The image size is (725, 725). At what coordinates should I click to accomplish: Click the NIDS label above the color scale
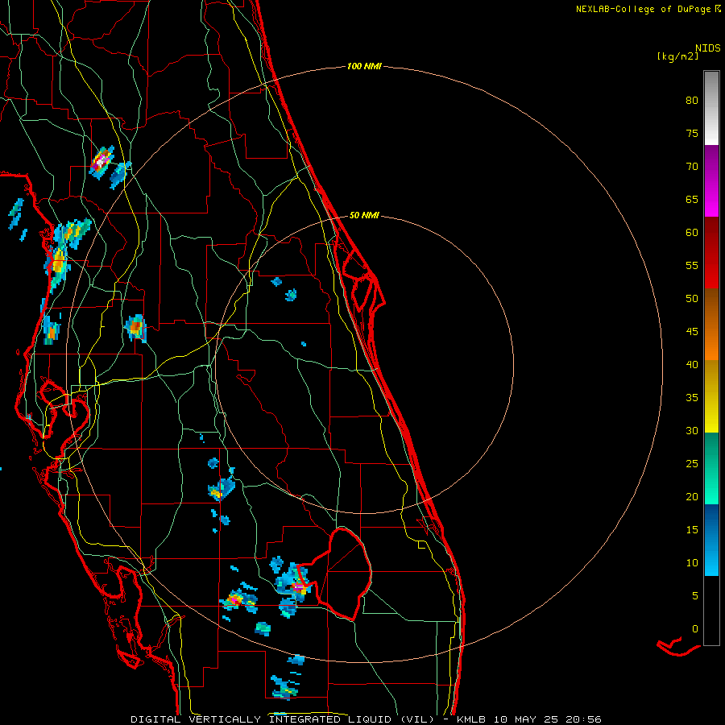[x=707, y=48]
